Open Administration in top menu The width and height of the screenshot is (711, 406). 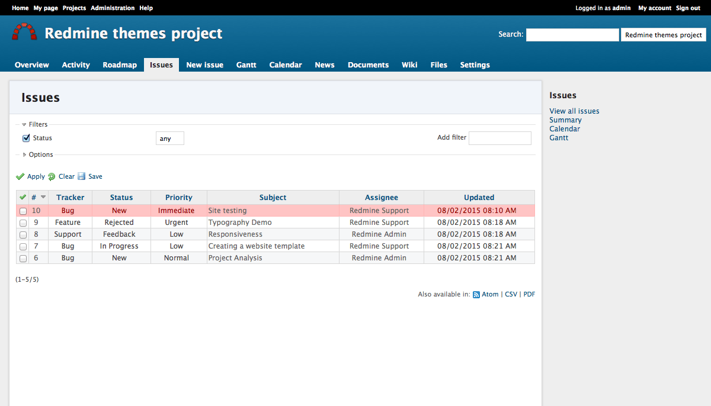tap(113, 8)
